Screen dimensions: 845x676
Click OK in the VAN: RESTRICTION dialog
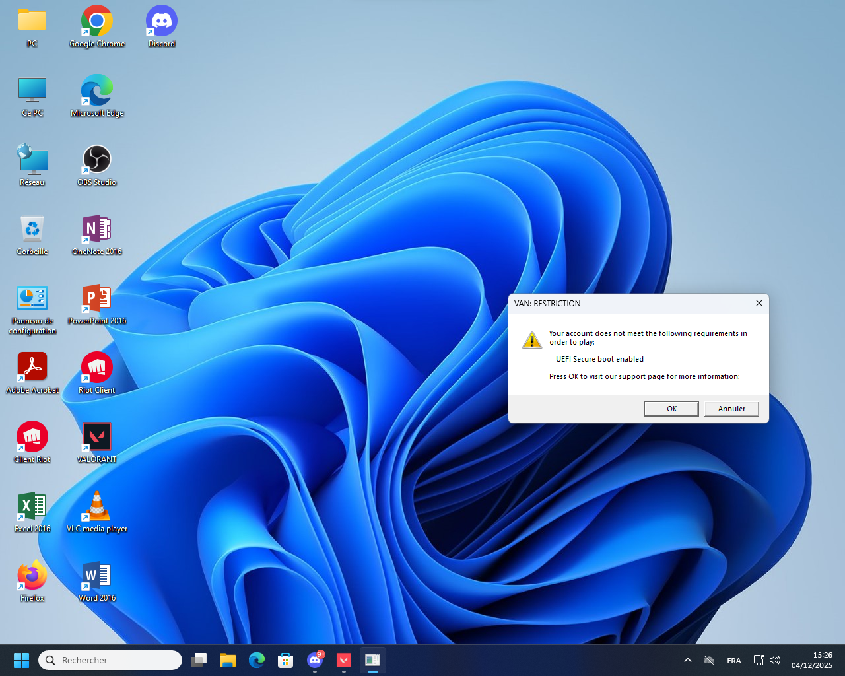(x=671, y=409)
